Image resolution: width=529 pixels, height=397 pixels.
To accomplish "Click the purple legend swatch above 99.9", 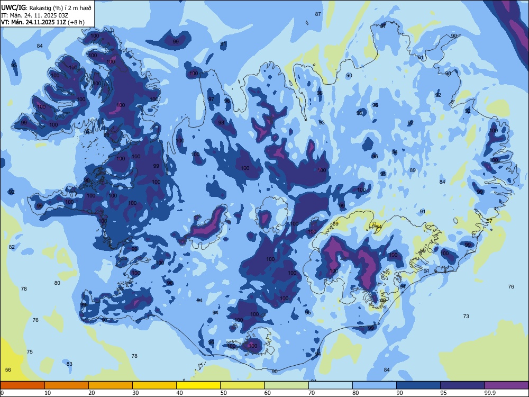I will click(x=506, y=385).
